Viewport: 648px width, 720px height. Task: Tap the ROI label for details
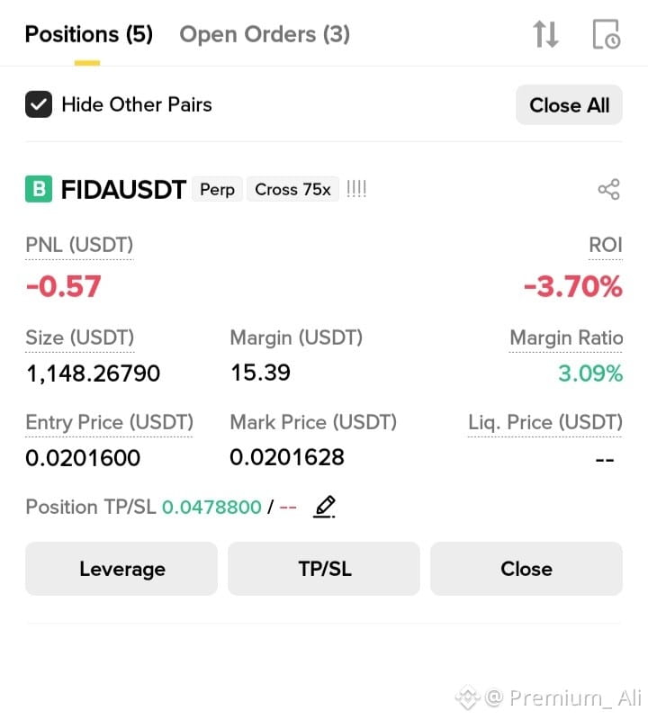coord(606,245)
